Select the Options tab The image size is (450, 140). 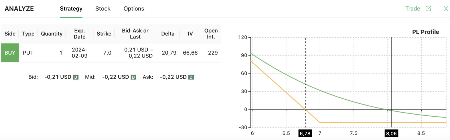(134, 9)
